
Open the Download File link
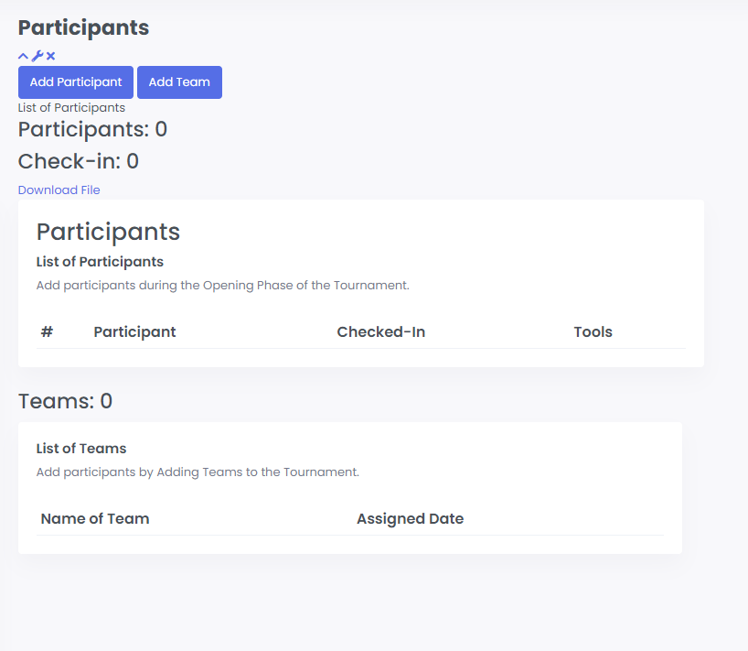pyautogui.click(x=59, y=190)
